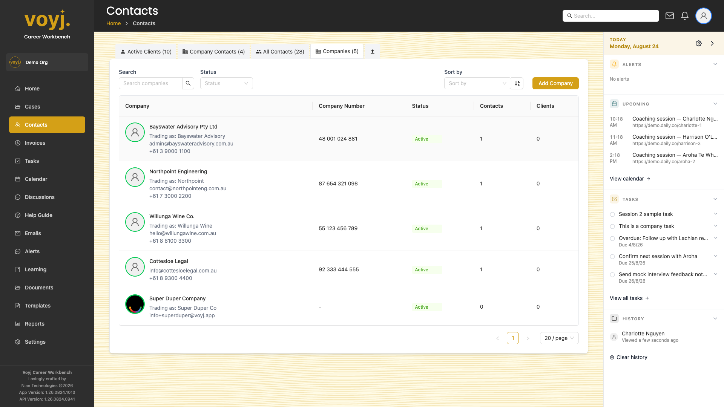Go to Tasks in the sidebar
The height and width of the screenshot is (407, 724).
point(47,161)
